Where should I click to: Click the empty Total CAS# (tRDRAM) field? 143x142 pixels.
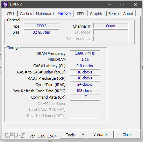[85, 109]
